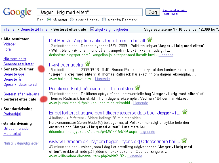
Task: Open Politiken udsolgt på rekordtid result title
Action: coord(91,89)
